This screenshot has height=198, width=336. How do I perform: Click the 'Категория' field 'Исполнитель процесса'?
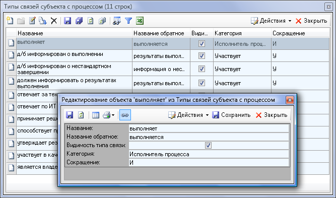tap(209, 154)
